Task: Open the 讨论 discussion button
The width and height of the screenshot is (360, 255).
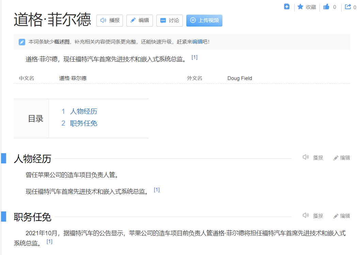Action: click(169, 20)
